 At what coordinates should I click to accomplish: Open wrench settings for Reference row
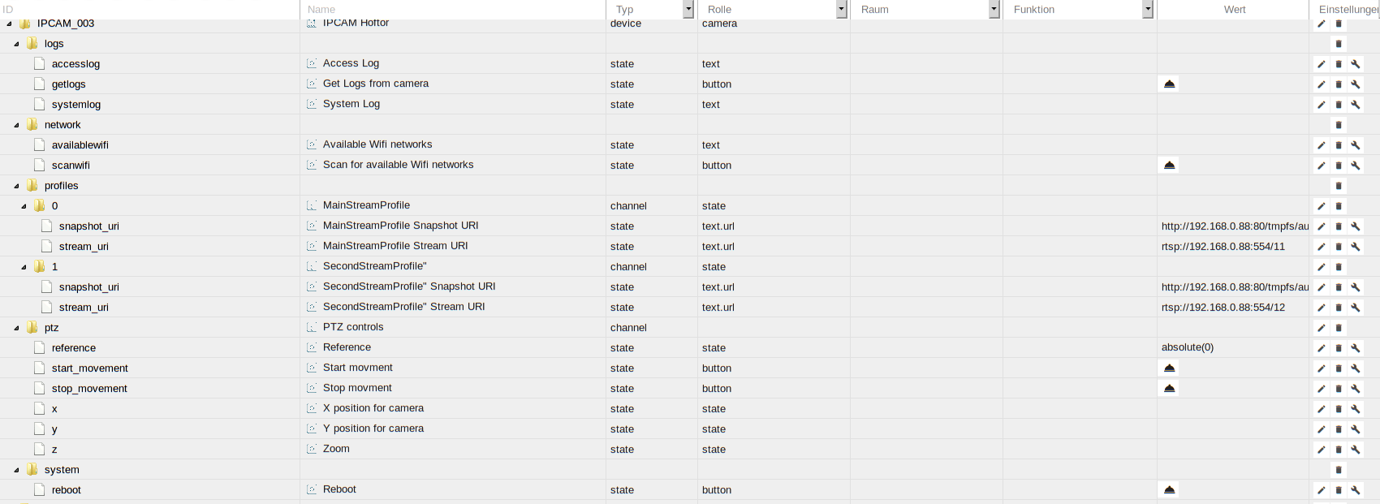(x=1356, y=348)
